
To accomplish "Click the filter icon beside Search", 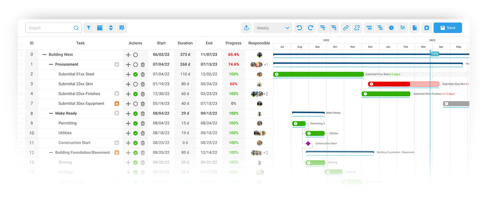I will tap(89, 28).
